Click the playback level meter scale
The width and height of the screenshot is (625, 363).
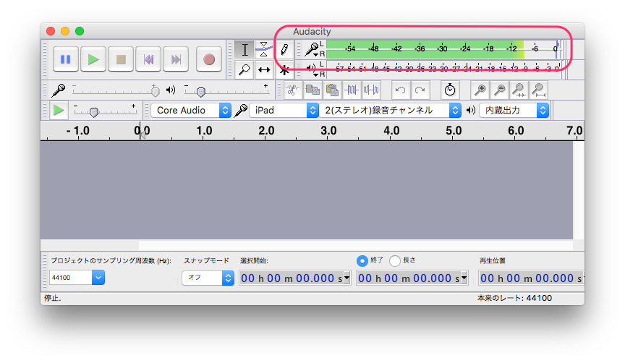(443, 69)
